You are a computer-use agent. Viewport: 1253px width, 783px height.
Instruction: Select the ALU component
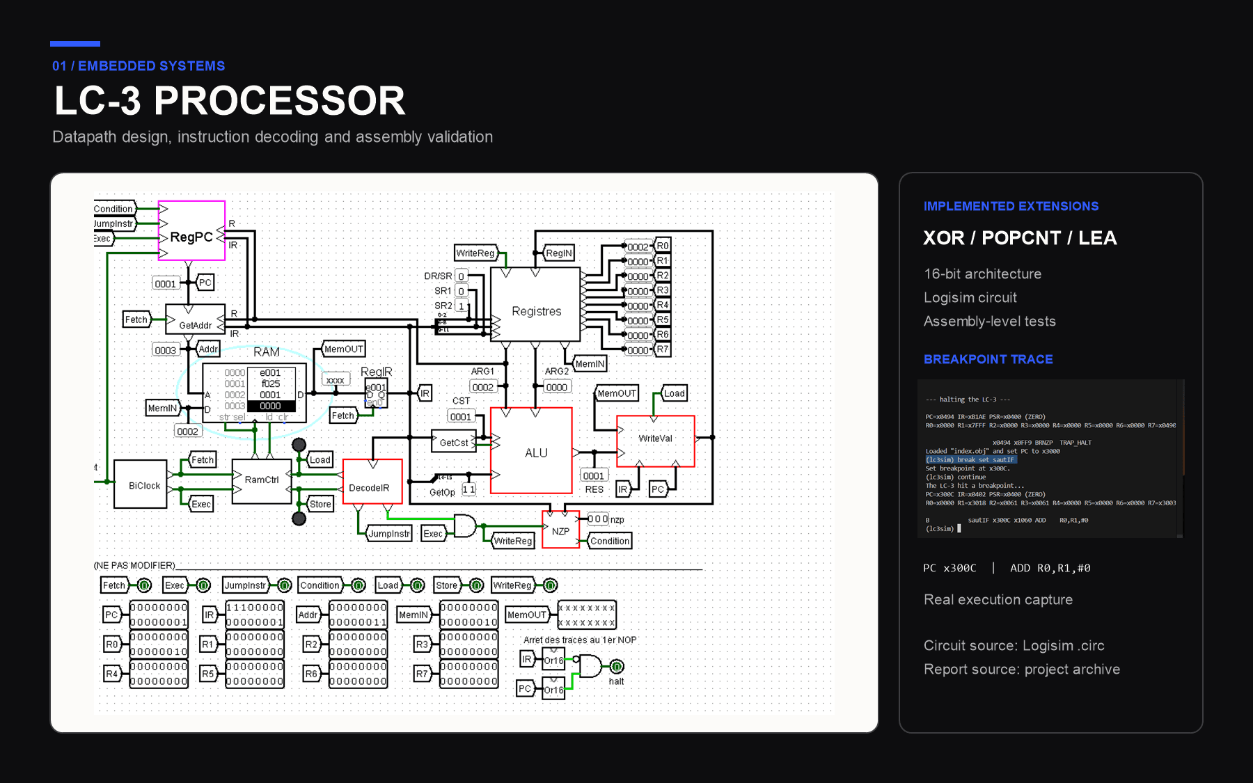(532, 450)
